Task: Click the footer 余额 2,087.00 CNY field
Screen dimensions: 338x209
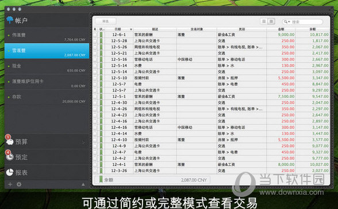Action: (152, 180)
